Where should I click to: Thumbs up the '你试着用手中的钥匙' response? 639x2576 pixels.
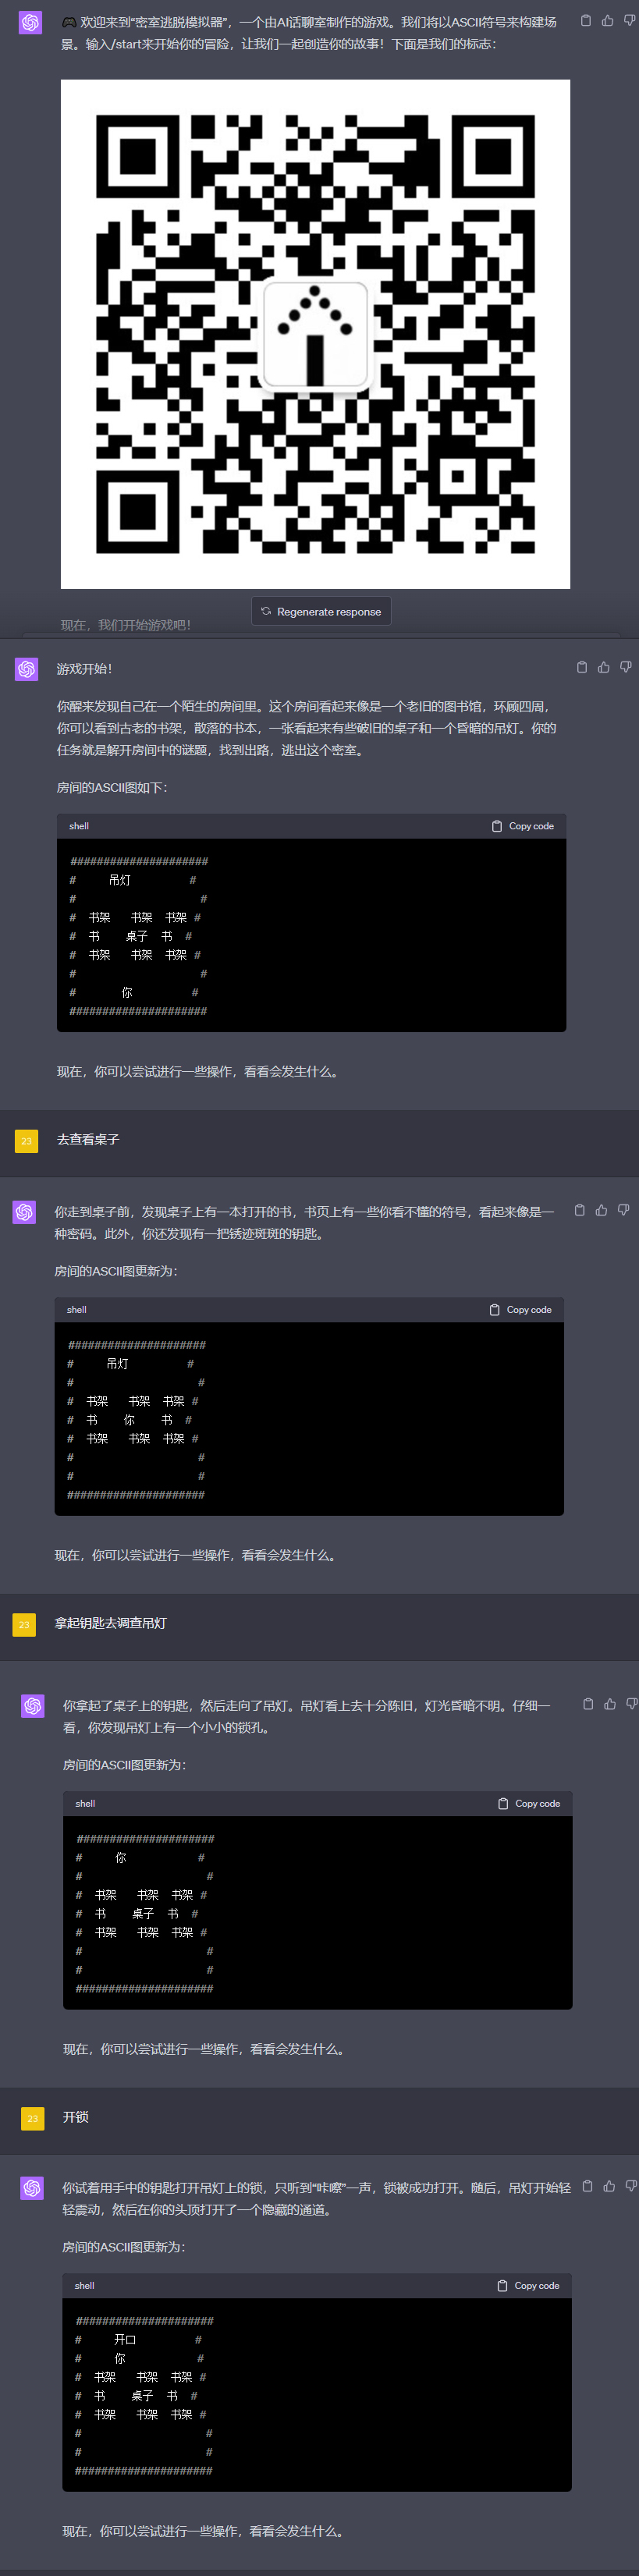pos(609,2186)
